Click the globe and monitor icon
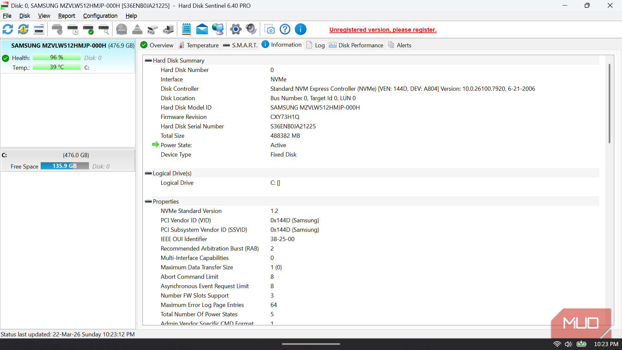 click(x=218, y=29)
